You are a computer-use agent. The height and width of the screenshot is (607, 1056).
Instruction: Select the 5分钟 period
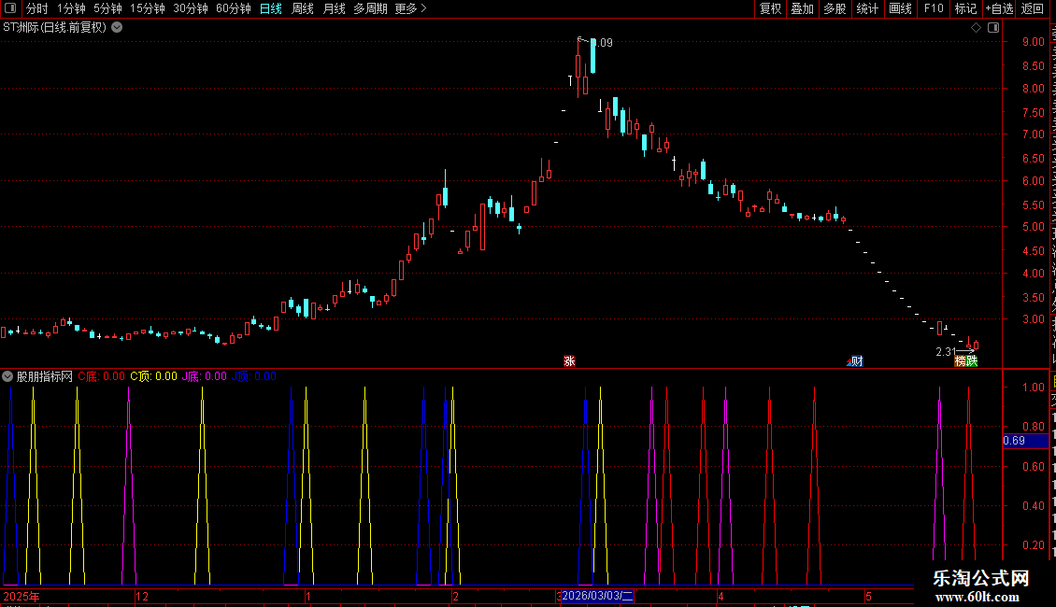click(107, 8)
